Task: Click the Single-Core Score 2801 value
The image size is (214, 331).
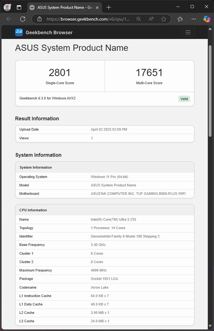Action: point(60,73)
